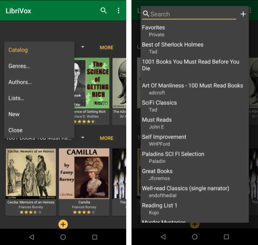Expand dropdown arrow beside 1001 Books heading

83,138
